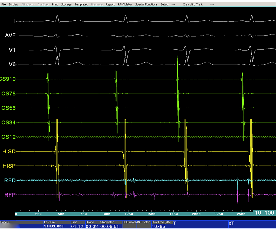Click the 2500 ms mark on time ruler
Image resolution: width=276 pixels, height=229 pixels.
click(241, 214)
